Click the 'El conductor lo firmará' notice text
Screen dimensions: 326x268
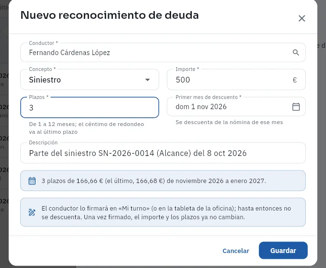tap(166, 212)
